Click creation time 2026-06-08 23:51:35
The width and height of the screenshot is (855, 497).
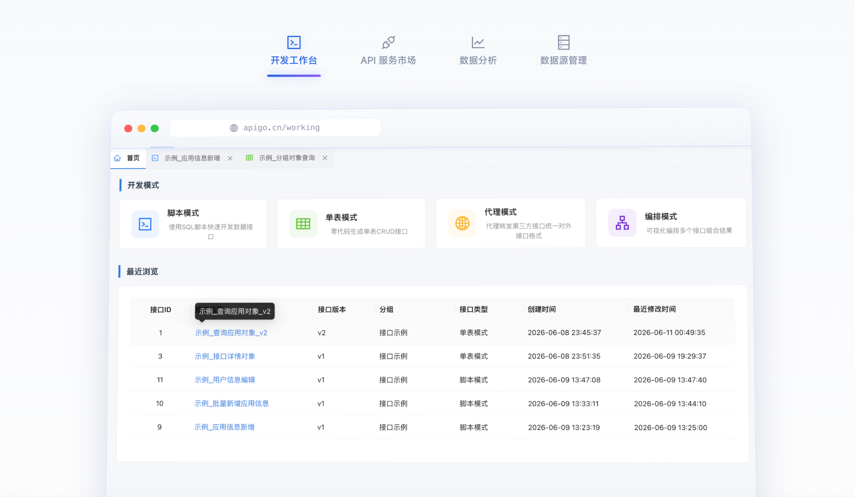pos(564,356)
